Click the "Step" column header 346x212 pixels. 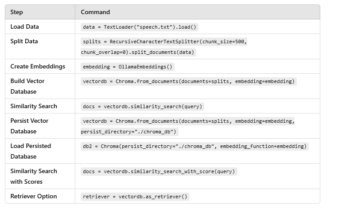coord(17,12)
